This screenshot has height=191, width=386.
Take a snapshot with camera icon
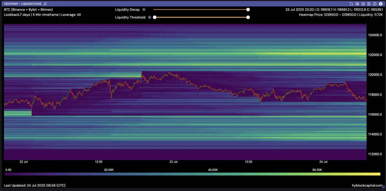pyautogui.click(x=357, y=4)
